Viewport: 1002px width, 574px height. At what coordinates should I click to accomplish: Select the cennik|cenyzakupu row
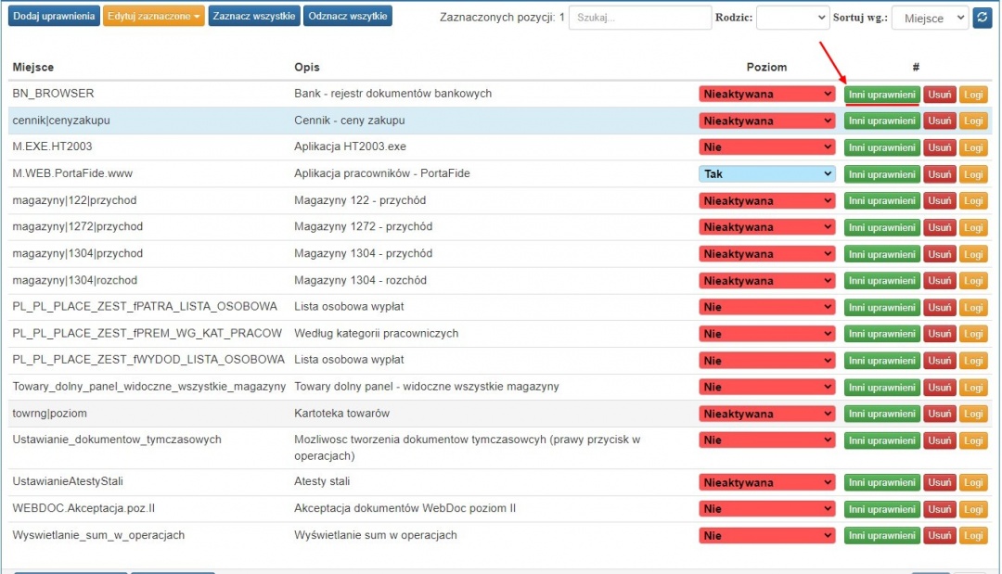pyautogui.click(x=500, y=120)
